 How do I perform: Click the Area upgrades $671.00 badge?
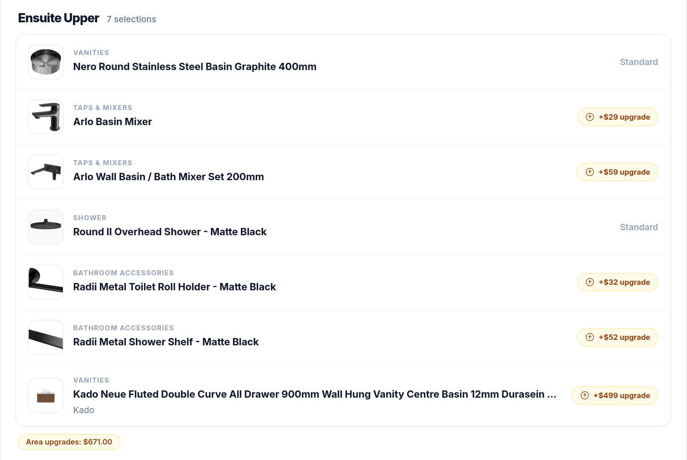pyautogui.click(x=69, y=442)
